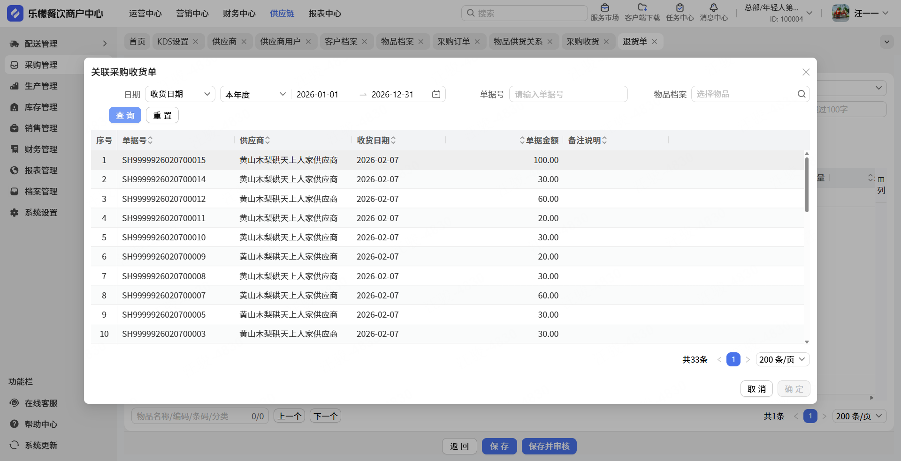The image size is (901, 461).
Task: Click the calendar icon in date range
Action: point(436,94)
